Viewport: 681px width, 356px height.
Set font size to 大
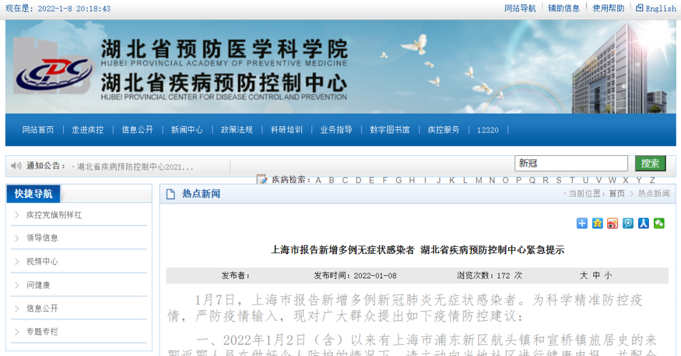[584, 276]
